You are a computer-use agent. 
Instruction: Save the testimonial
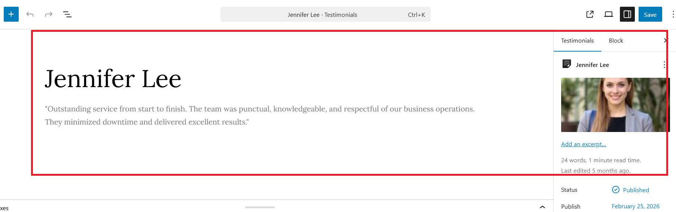(650, 14)
